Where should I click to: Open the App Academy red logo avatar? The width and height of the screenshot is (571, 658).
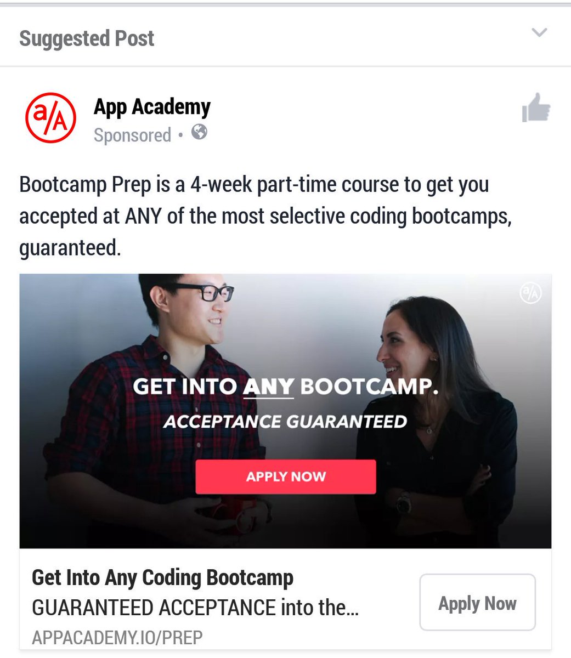(50, 117)
